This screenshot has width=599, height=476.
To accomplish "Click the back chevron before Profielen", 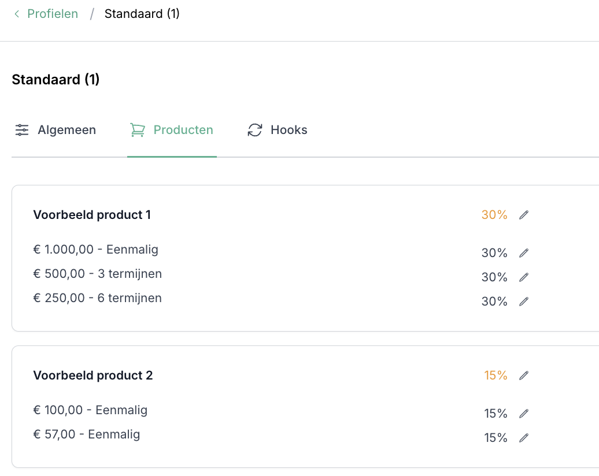I will pyautogui.click(x=17, y=14).
